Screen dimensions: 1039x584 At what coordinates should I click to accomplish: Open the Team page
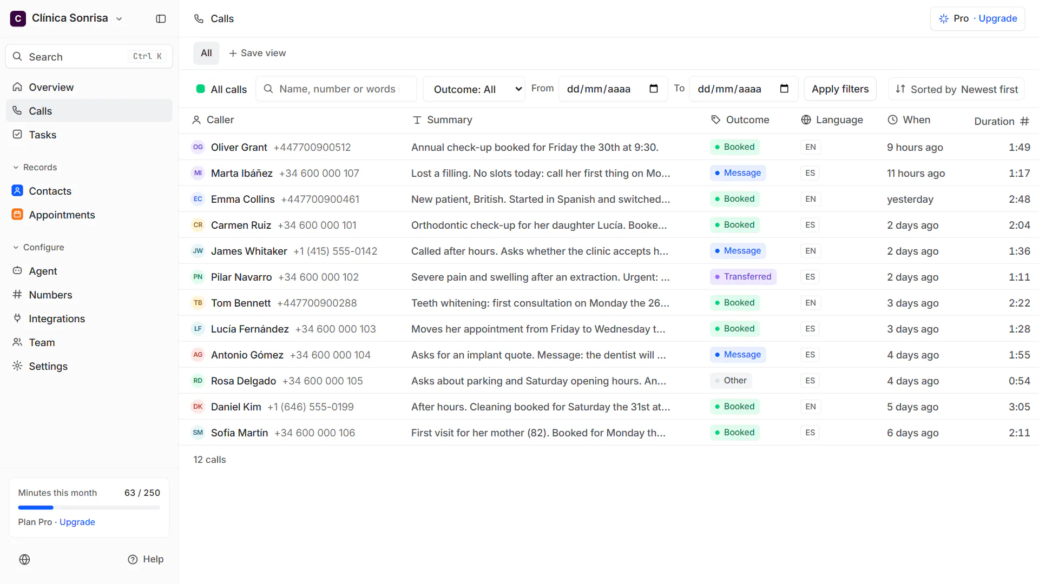point(89,342)
